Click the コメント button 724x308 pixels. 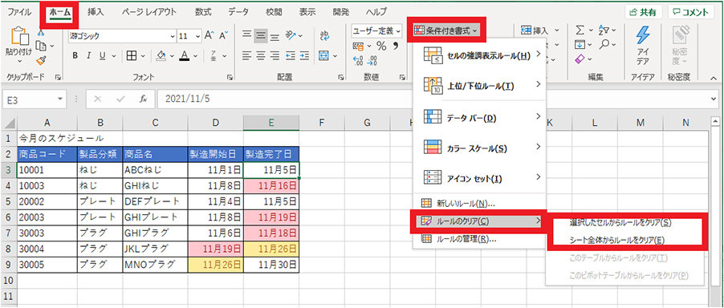click(691, 13)
